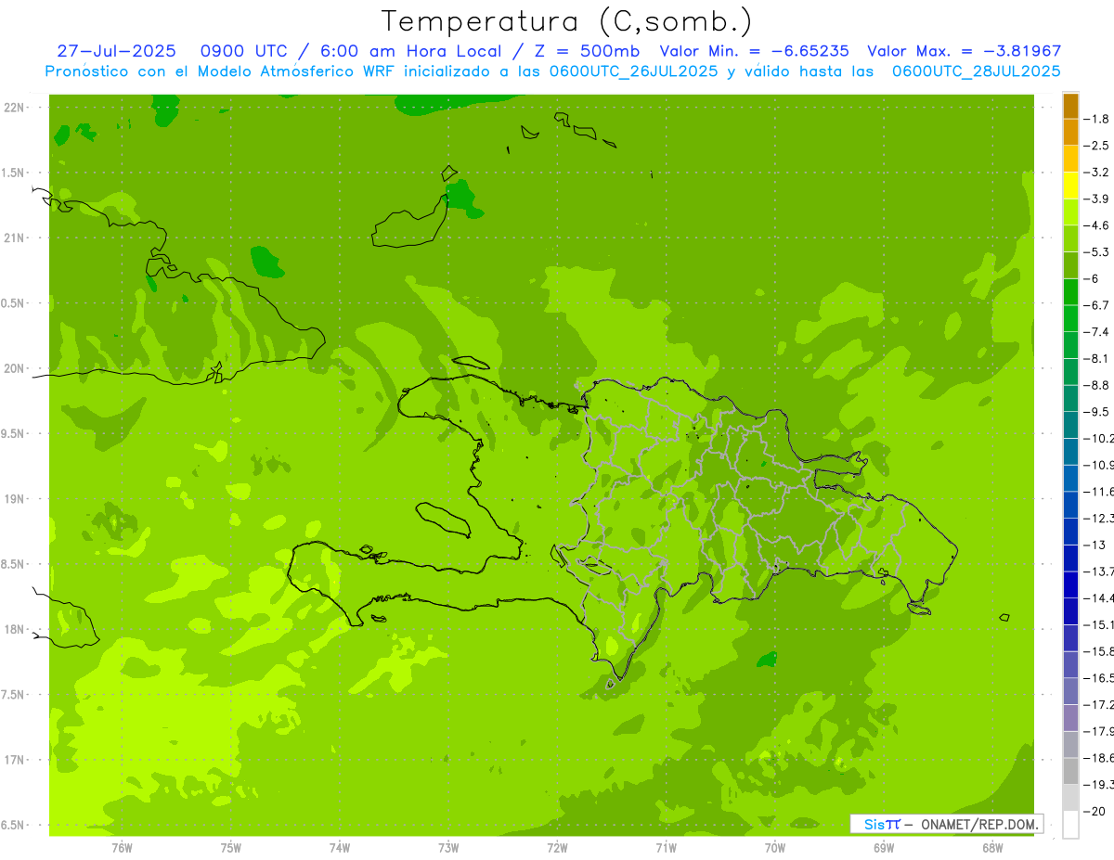
Task: Click the '18N' latitude label
Action: [14, 629]
